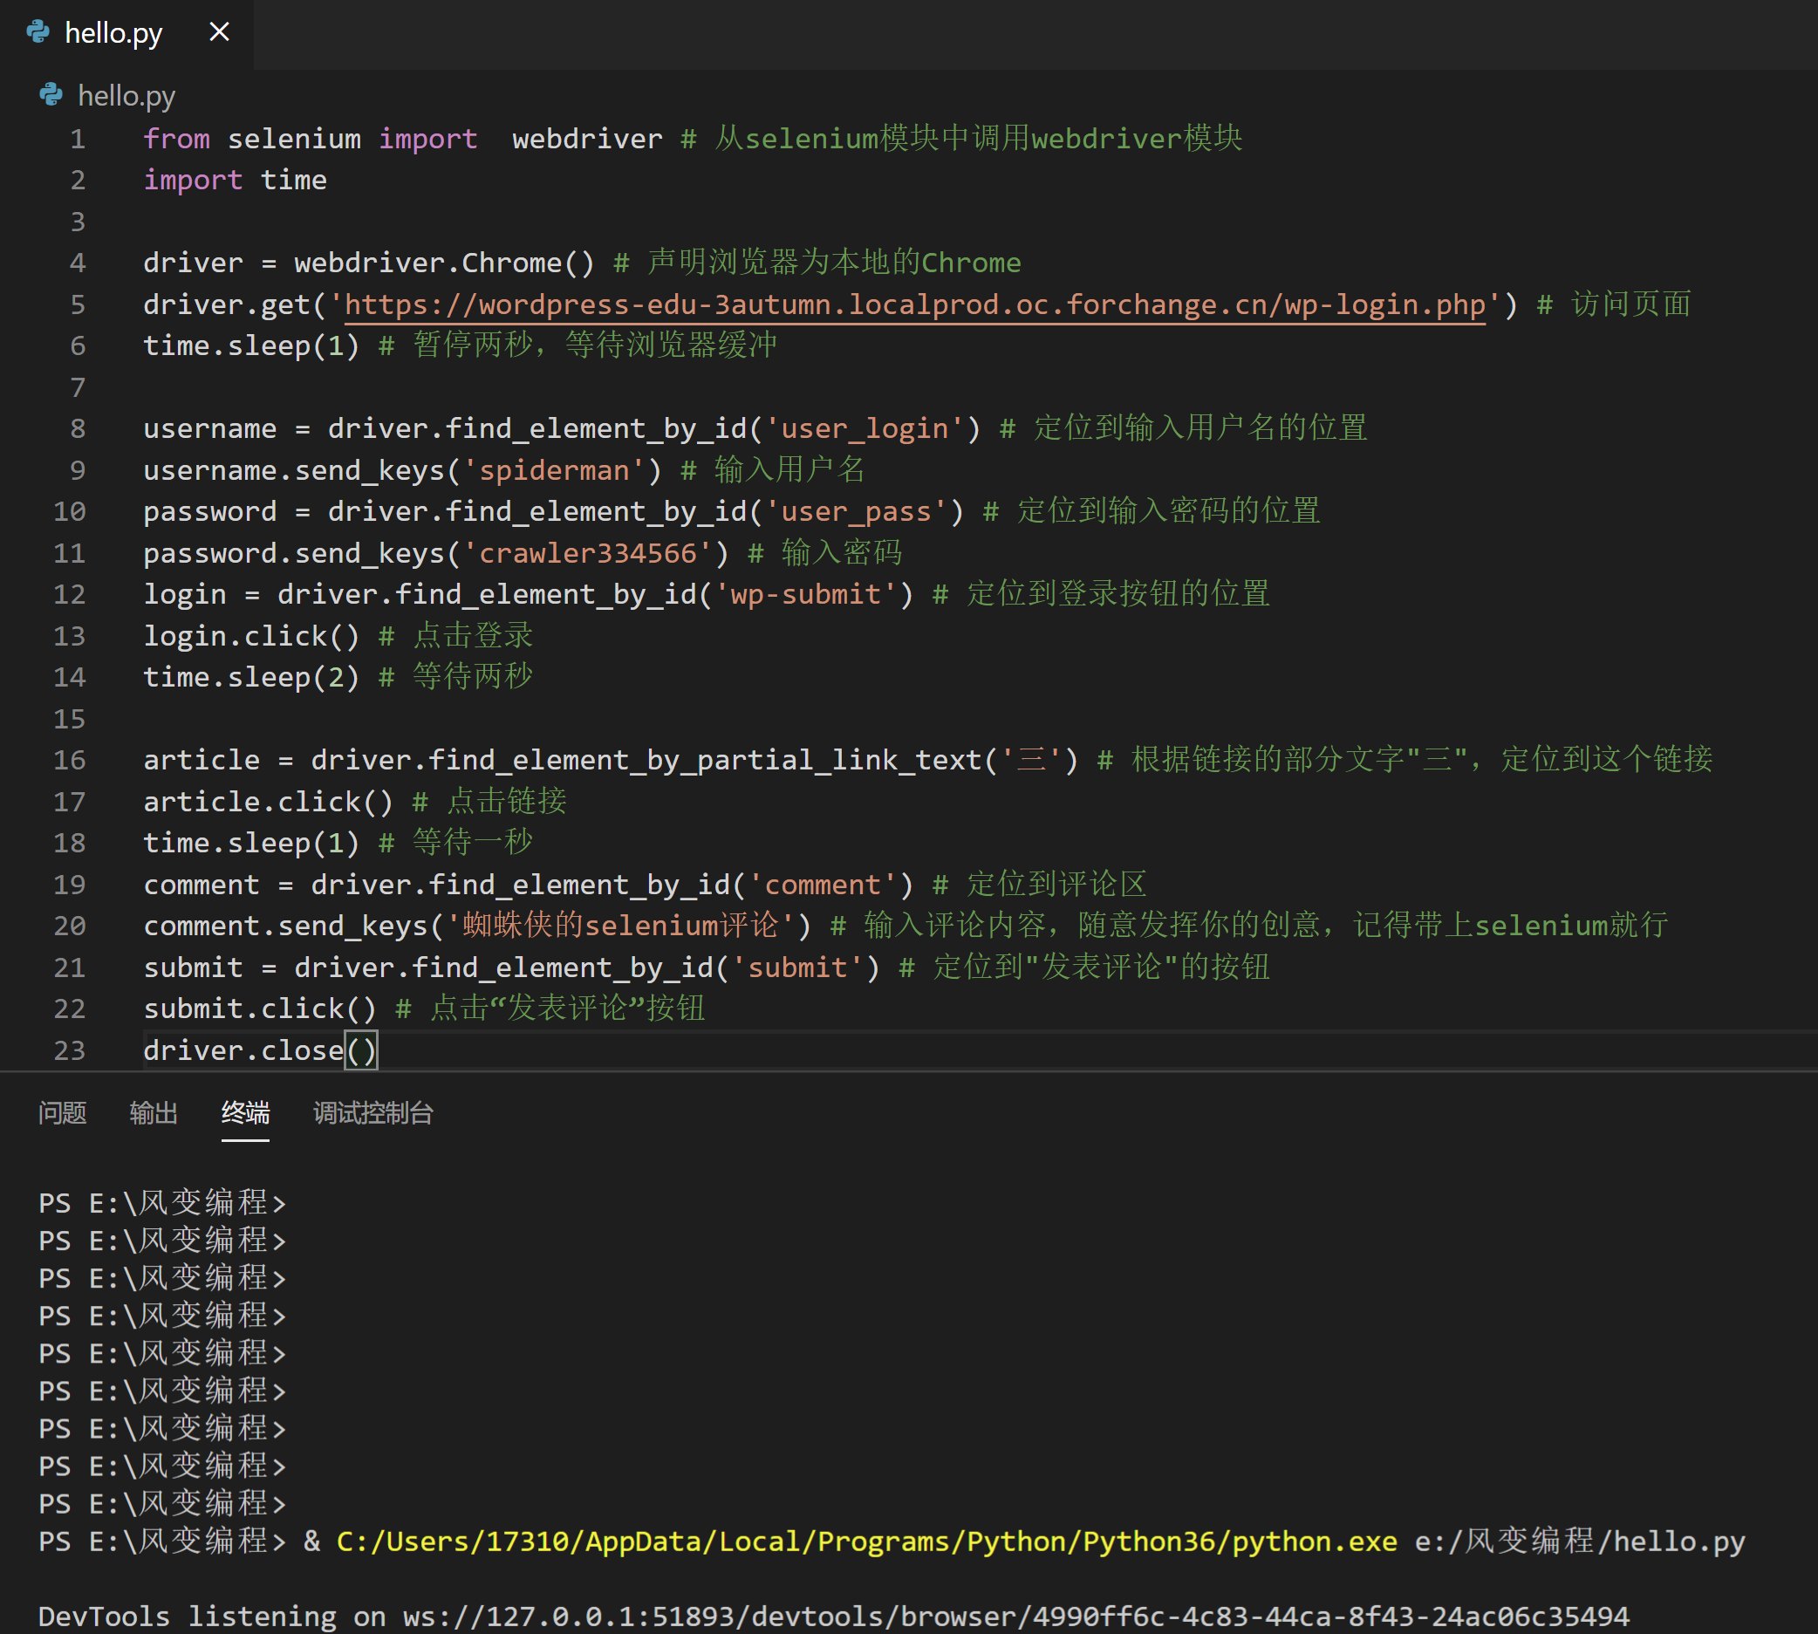Image resolution: width=1818 pixels, height=1634 pixels.
Task: Click 'article.click()' on line 17
Action: tap(269, 802)
